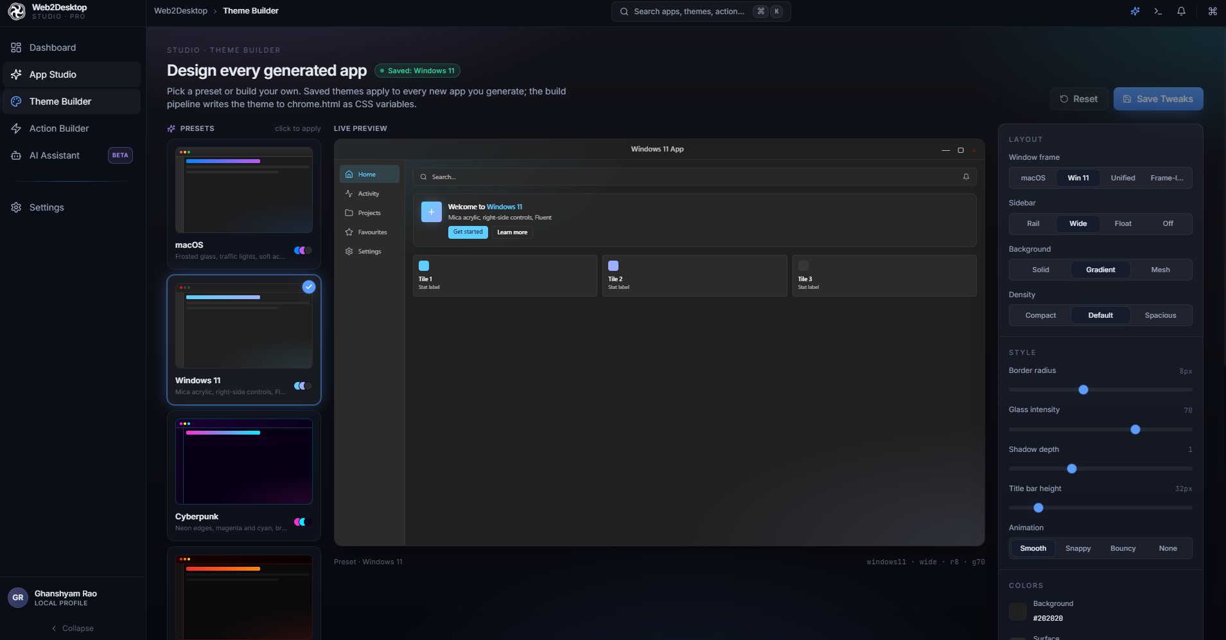The width and height of the screenshot is (1226, 640).
Task: Apply the Cyberpunk preset thumbnail
Action: point(244,462)
